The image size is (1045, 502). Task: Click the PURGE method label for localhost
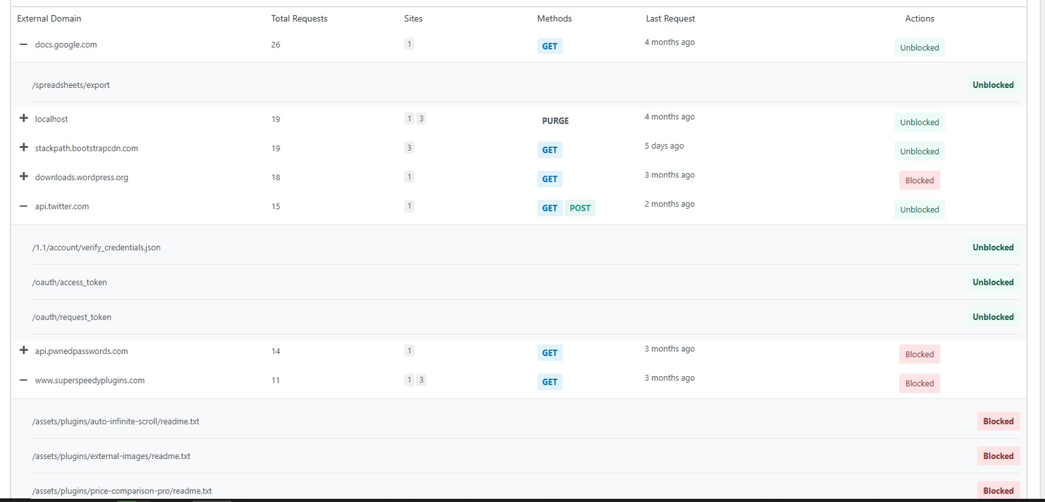tap(555, 121)
